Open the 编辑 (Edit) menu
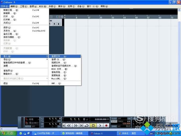The height and width of the screenshot is (136, 181). pyautogui.click(x=14, y=6)
